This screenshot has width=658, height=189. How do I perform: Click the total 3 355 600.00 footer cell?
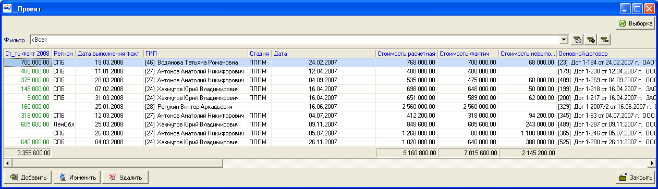(28, 153)
